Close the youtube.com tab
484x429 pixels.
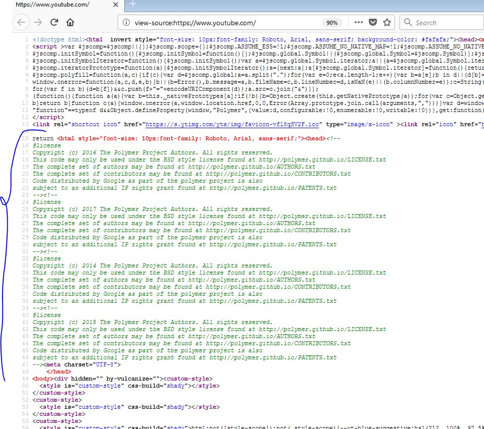pyautogui.click(x=116, y=5)
